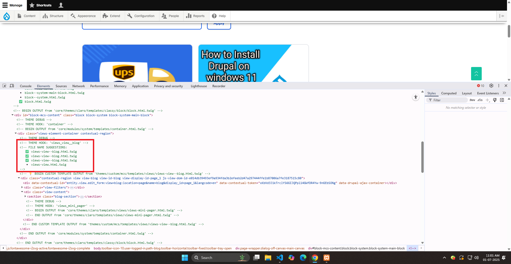Click the Drupal droplet logo icon

click(x=7, y=16)
